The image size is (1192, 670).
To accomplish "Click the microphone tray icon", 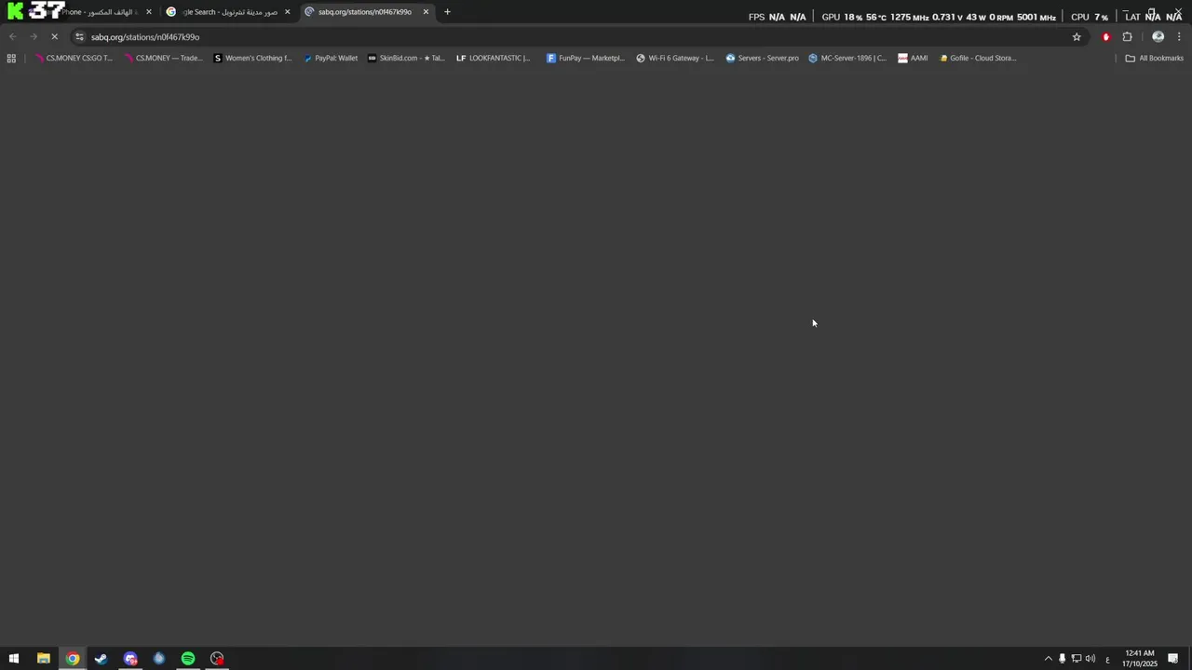I will coord(1062,659).
